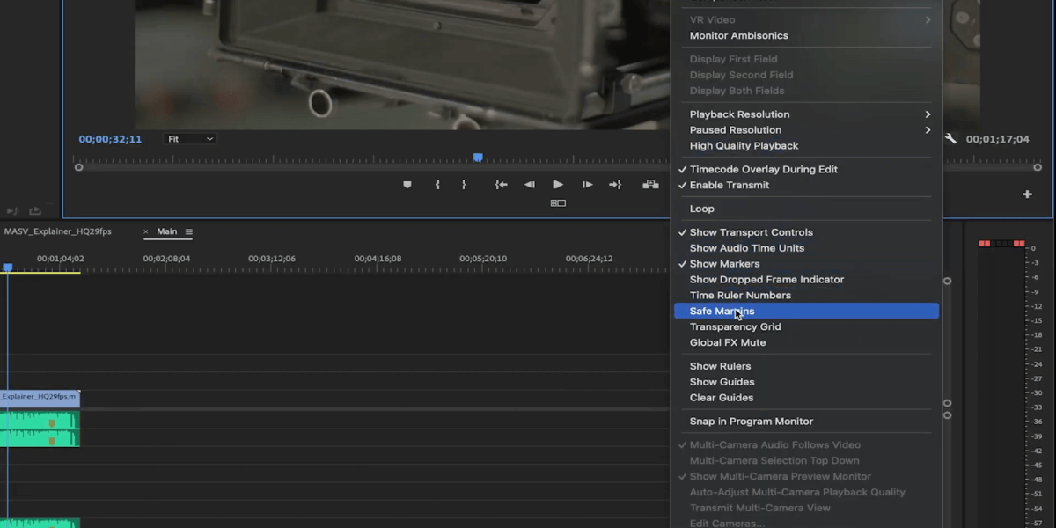Go to Out point button
Viewport: 1056px width, 528px height.
615,185
